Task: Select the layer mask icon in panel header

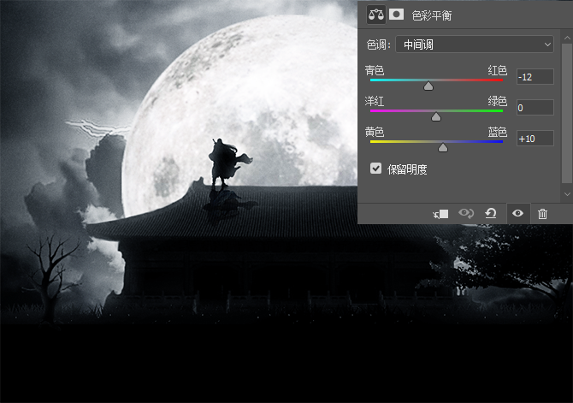Action: (x=396, y=15)
